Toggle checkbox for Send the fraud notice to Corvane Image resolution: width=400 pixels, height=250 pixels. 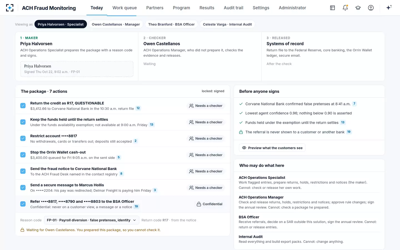(x=23, y=171)
